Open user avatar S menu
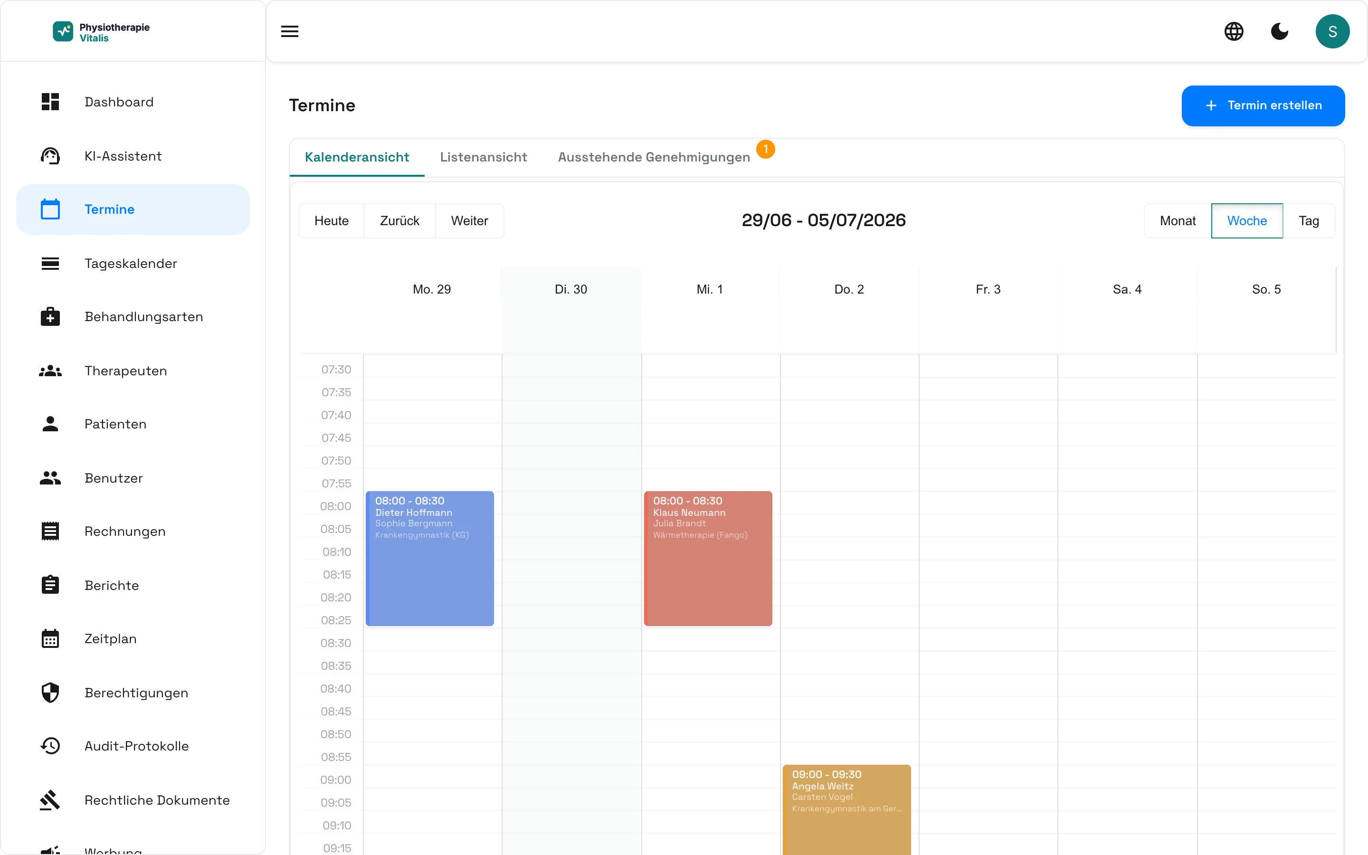Image resolution: width=1368 pixels, height=855 pixels. point(1332,32)
